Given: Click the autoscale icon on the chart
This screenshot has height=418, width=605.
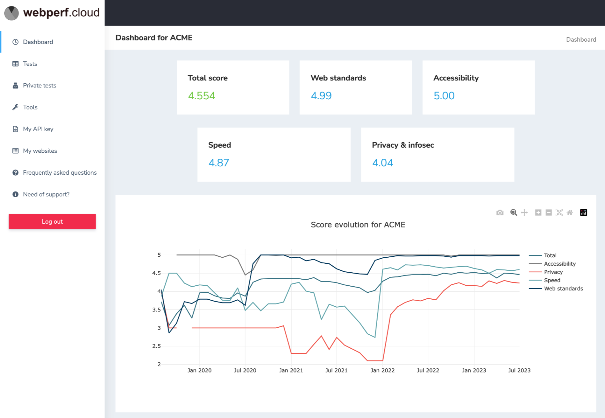Looking at the screenshot, I should (559, 212).
